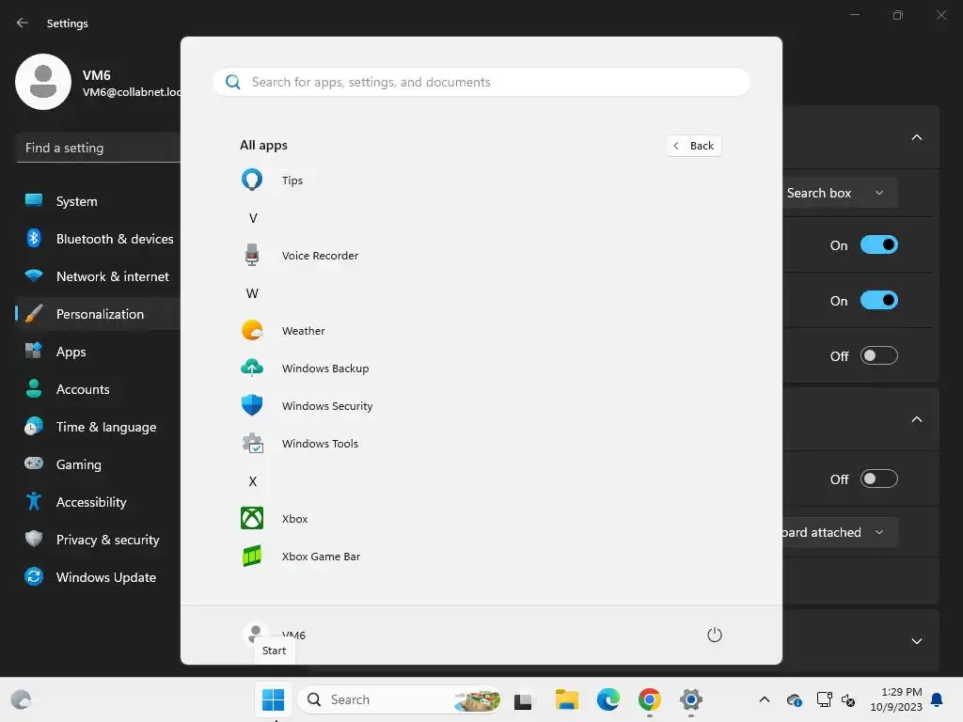The image size is (963, 722).
Task: Click the W letter header in All apps
Action: [x=252, y=293]
